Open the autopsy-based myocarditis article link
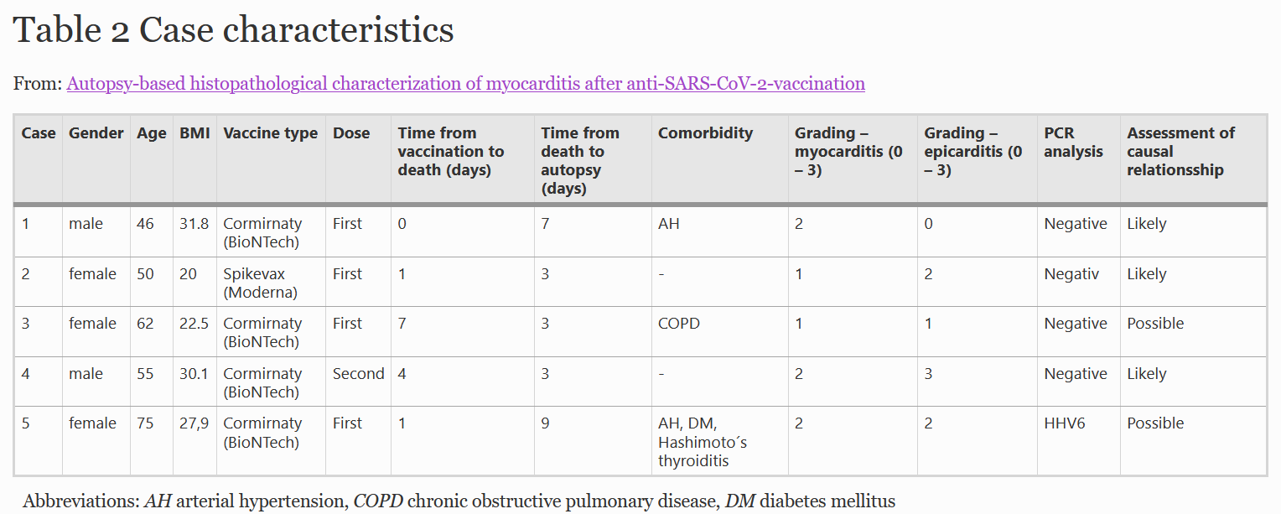 (465, 84)
